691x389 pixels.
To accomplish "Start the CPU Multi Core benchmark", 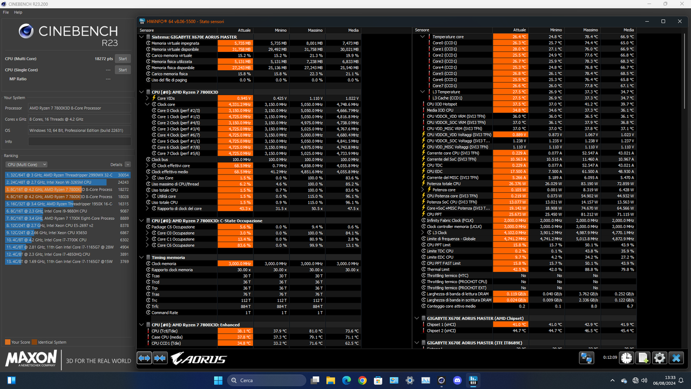I will (123, 58).
